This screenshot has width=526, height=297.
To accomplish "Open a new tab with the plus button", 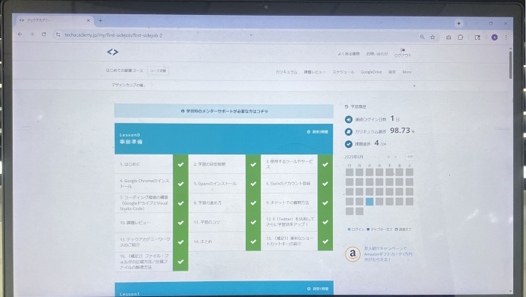I will pos(100,20).
